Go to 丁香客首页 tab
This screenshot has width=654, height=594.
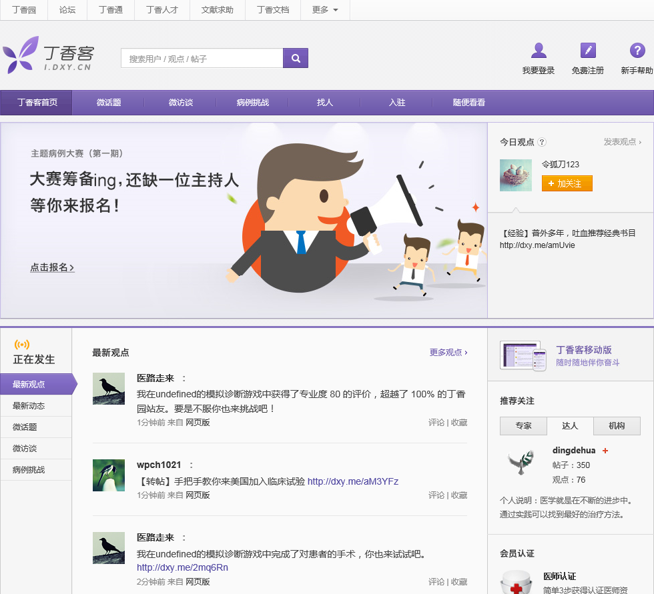click(x=36, y=103)
